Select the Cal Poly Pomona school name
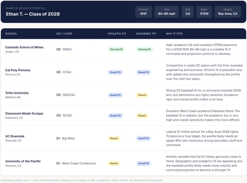Viewport: 247px width, 183px height. (18, 70)
